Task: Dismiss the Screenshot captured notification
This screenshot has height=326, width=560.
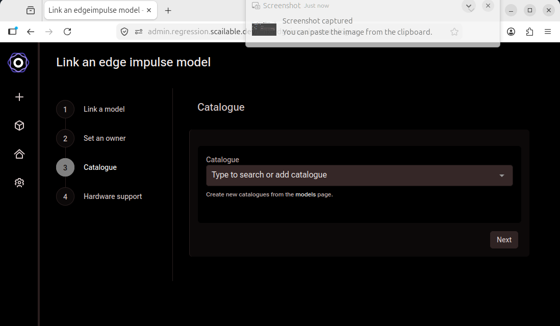Action: point(488,6)
